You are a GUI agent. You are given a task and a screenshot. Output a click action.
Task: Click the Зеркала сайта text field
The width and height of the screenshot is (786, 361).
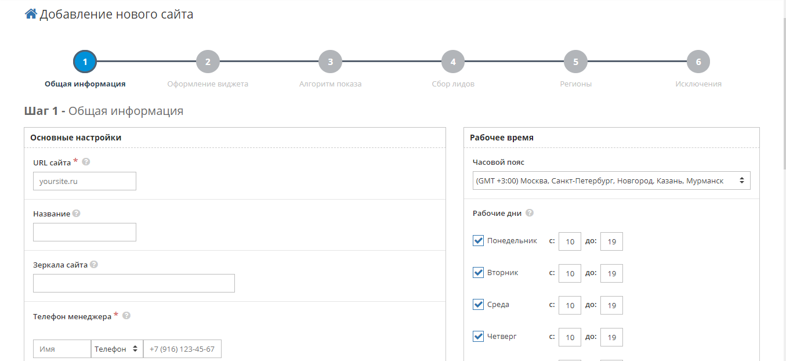click(134, 283)
